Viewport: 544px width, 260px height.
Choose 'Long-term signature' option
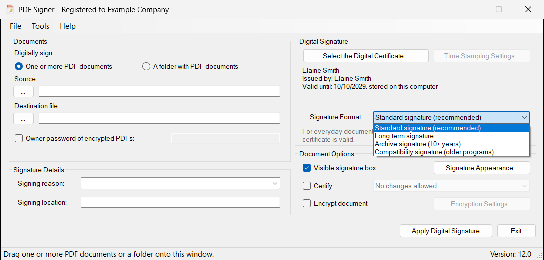pyautogui.click(x=451, y=136)
